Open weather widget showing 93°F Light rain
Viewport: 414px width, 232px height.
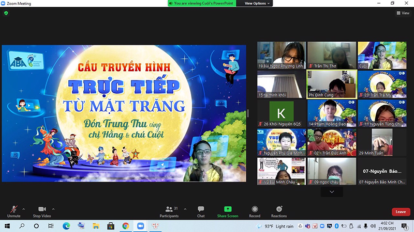[x=275, y=226]
